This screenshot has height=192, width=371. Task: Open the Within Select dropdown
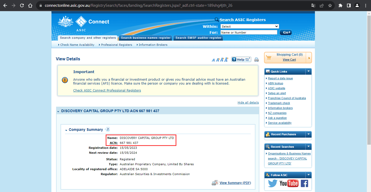250,26
